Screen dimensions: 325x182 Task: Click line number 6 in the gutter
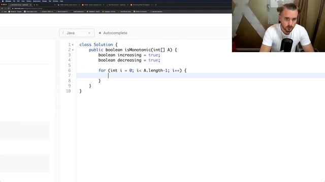pos(70,70)
